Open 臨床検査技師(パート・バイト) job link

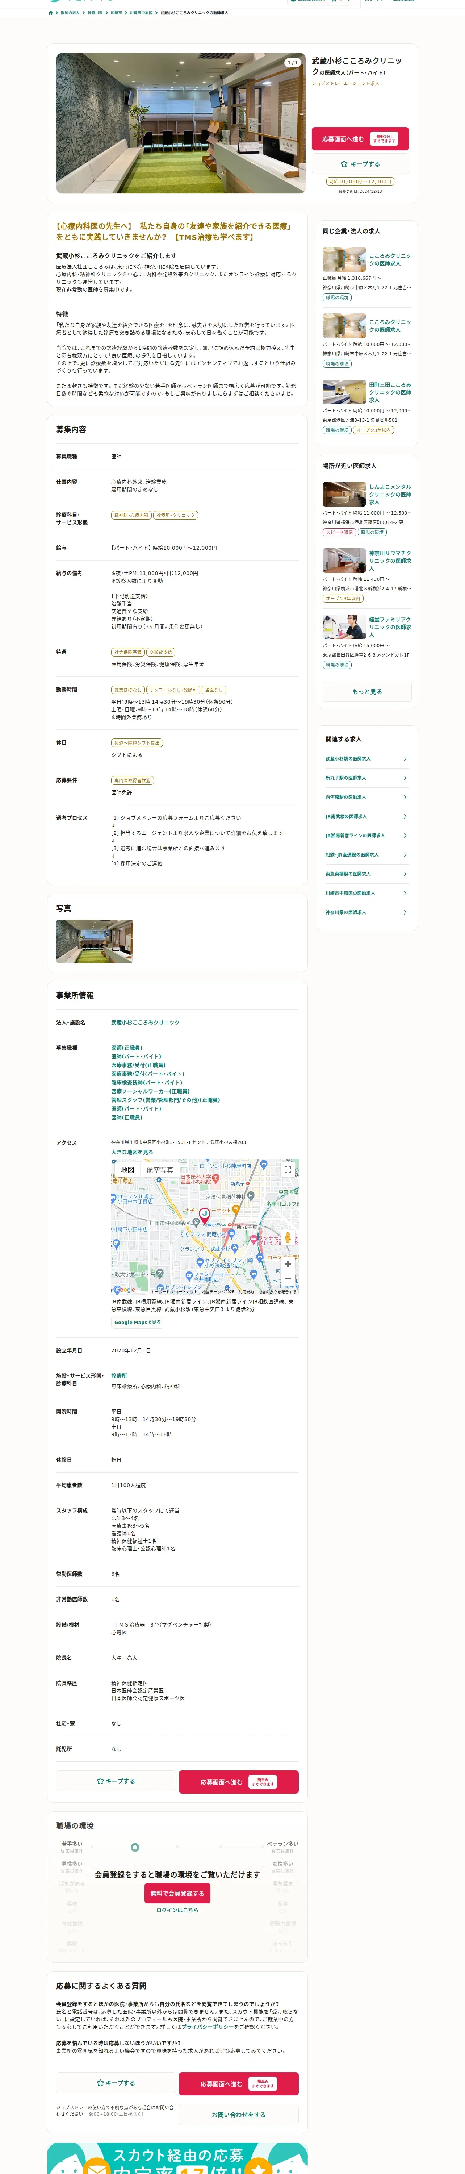click(x=147, y=1083)
